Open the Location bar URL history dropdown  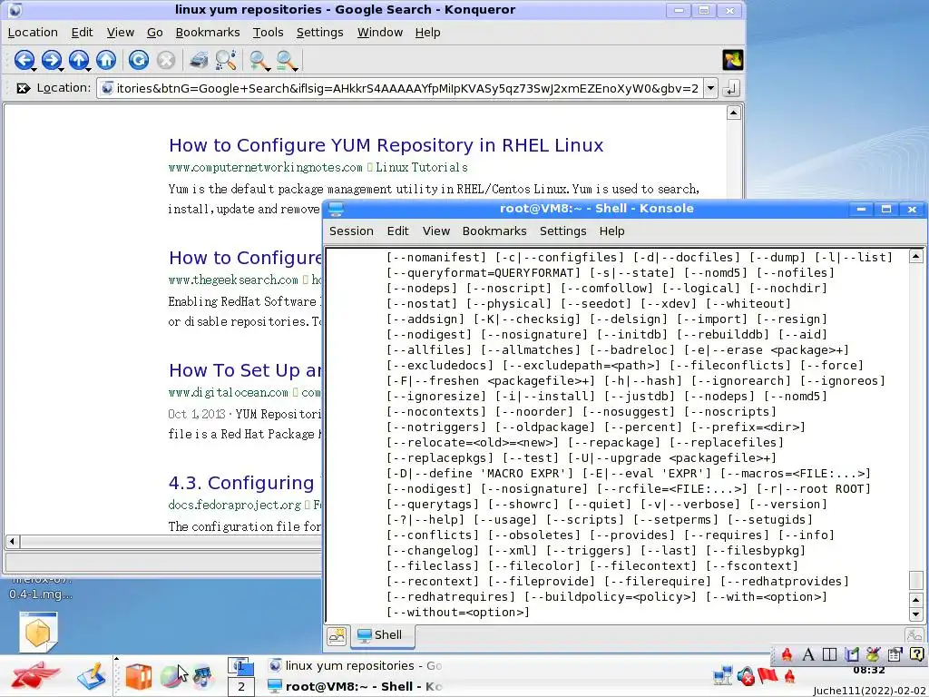710,88
